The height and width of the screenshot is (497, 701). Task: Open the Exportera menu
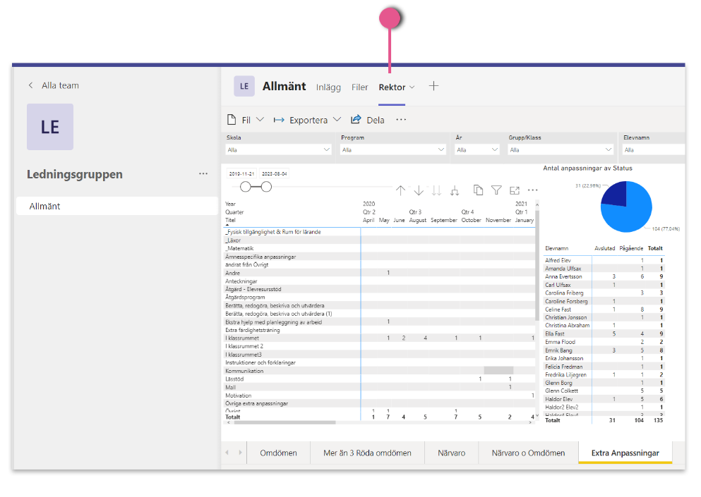pos(308,120)
